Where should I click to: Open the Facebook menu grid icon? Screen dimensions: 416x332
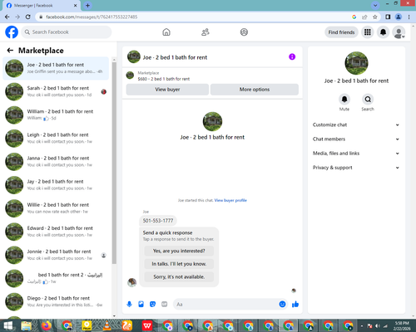368,32
